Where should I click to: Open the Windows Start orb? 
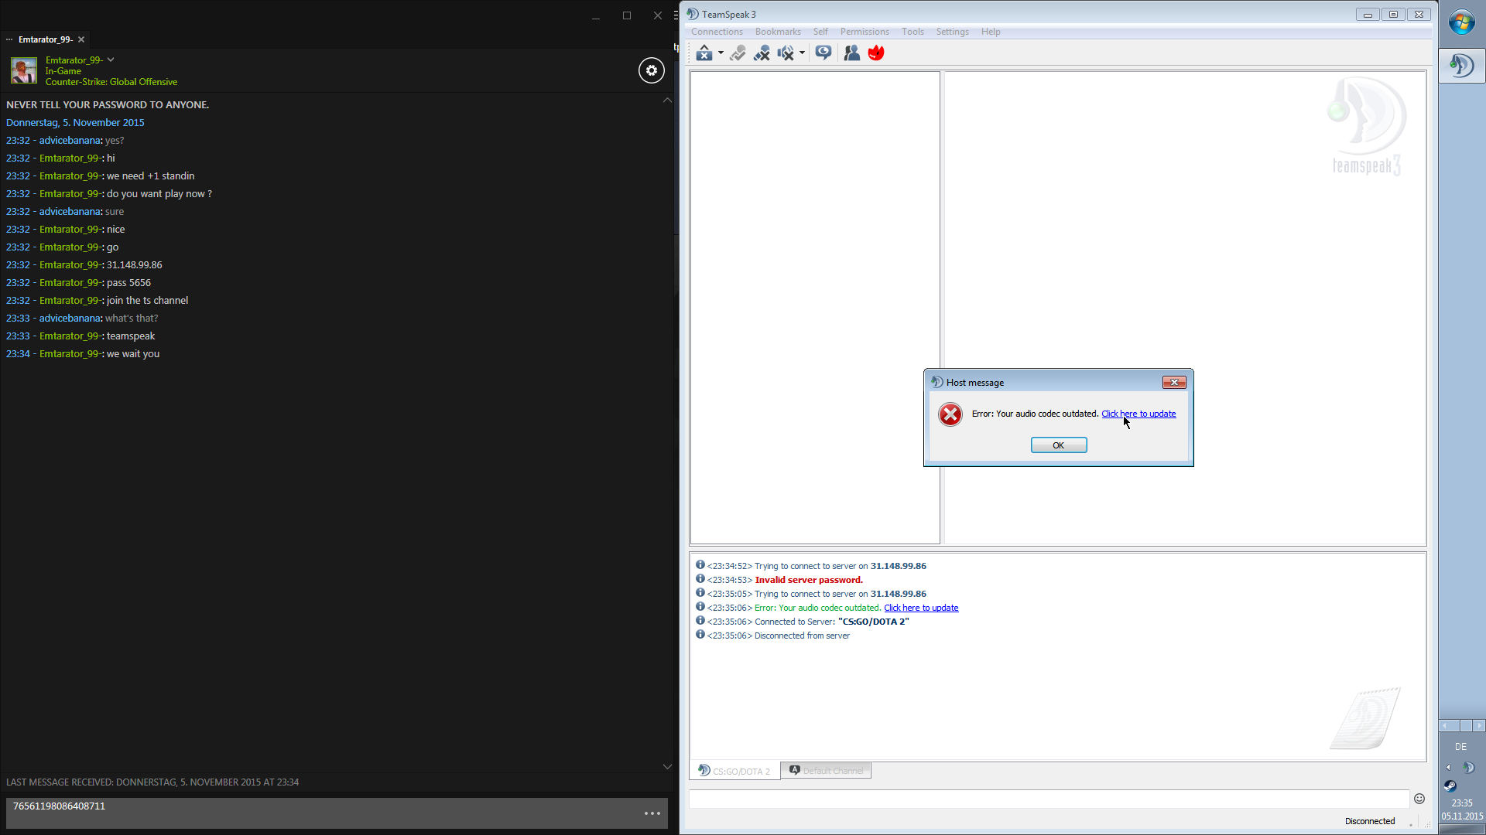pos(1461,22)
